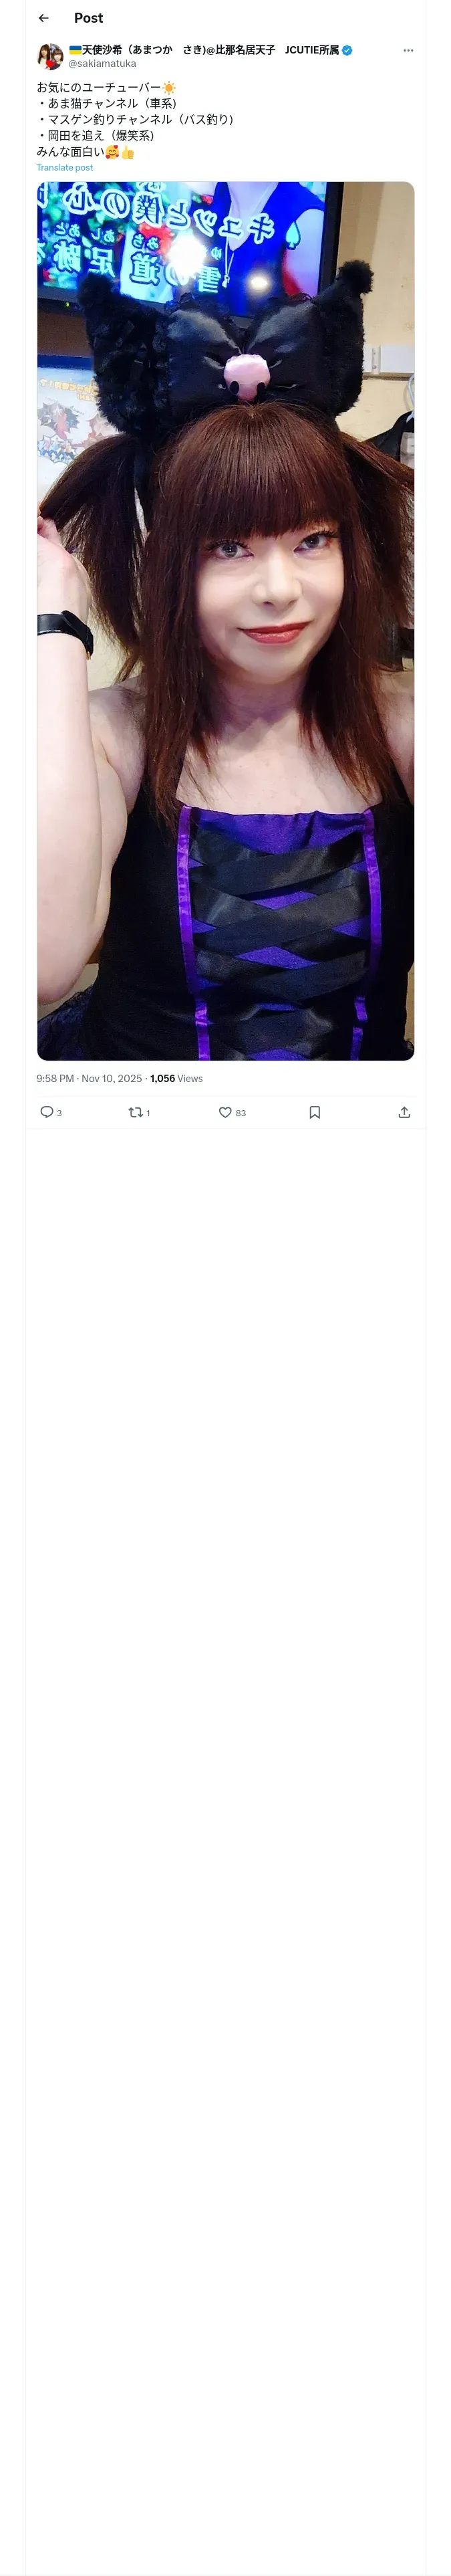The height and width of the screenshot is (2576, 451).
Task: Like the post with the heart icon
Action: (225, 1112)
